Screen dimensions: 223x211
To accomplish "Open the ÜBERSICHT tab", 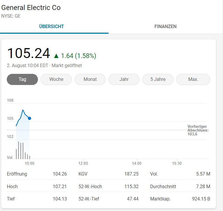I will pos(51,26).
